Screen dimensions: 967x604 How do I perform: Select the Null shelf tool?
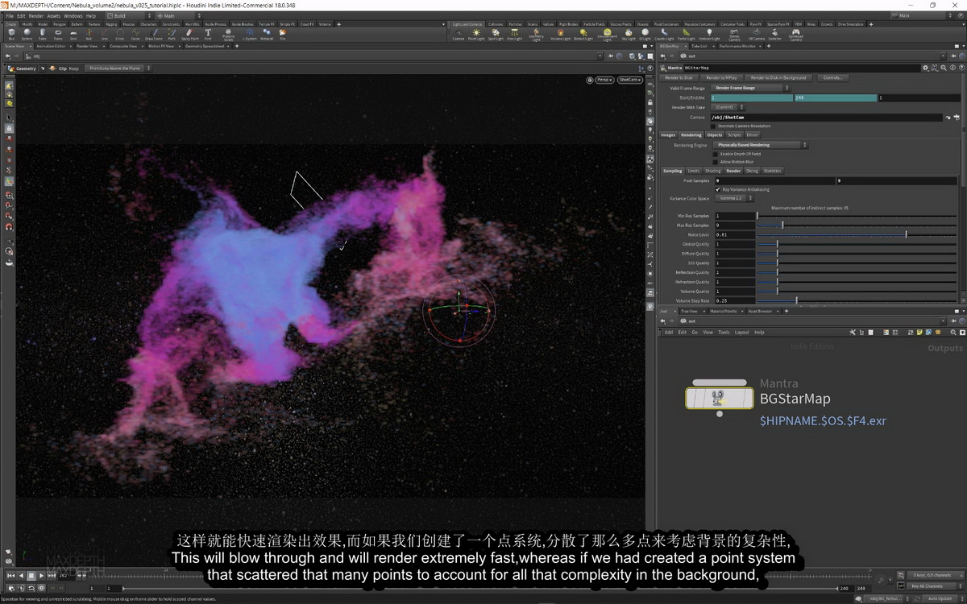click(x=89, y=34)
